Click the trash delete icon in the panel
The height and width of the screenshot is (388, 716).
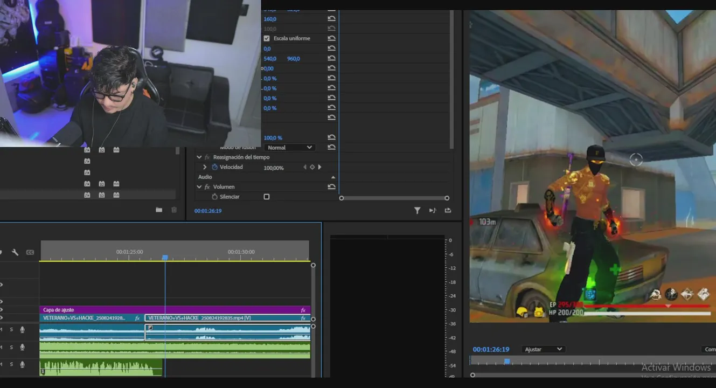[x=174, y=210]
